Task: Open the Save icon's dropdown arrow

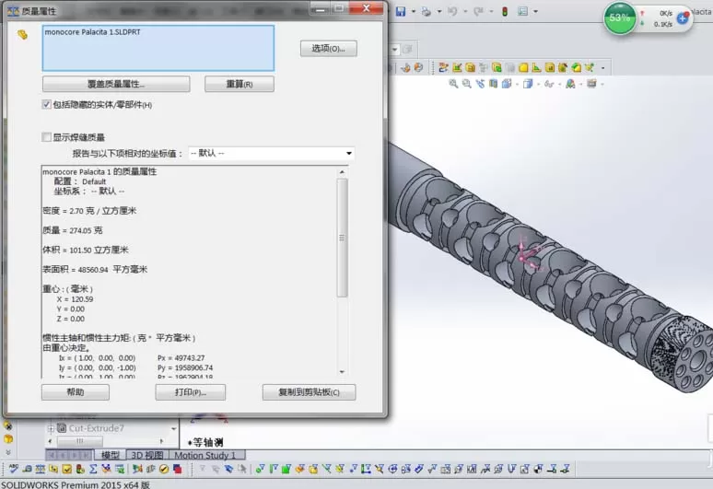Action: (x=414, y=11)
